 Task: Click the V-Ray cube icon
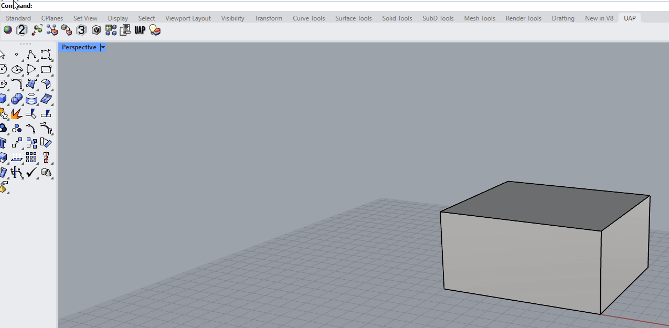(x=96, y=30)
